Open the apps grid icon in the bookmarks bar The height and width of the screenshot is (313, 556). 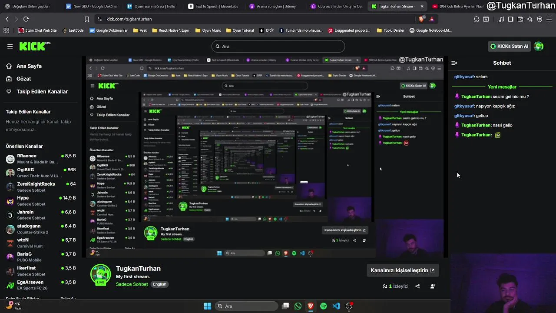point(6,30)
